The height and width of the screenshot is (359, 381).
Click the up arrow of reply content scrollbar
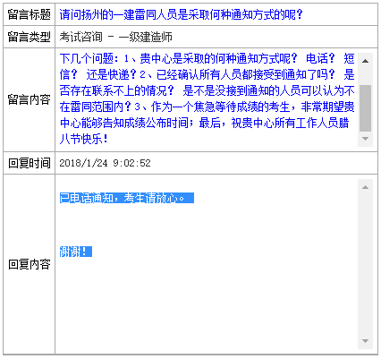(365, 187)
